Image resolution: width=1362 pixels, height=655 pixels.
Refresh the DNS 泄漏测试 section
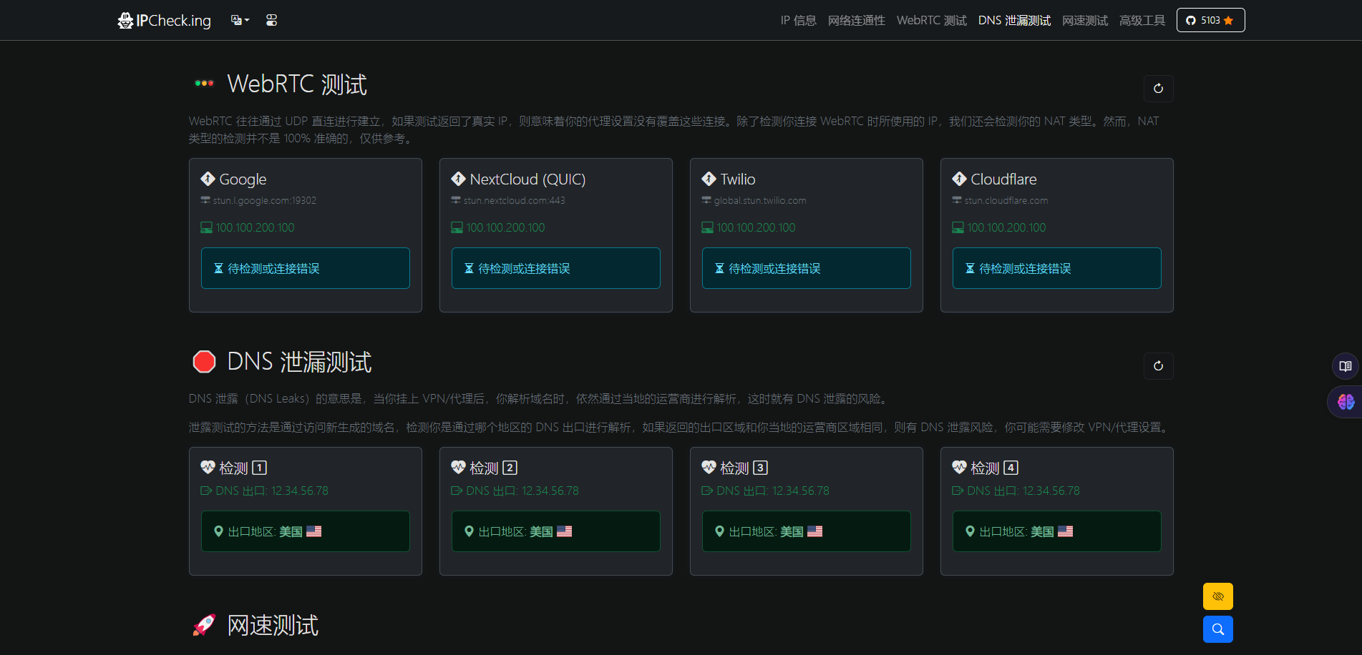coord(1158,366)
